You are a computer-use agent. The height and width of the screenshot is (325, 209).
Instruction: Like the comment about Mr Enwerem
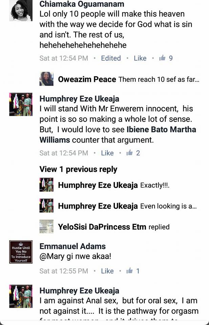tap(107, 153)
